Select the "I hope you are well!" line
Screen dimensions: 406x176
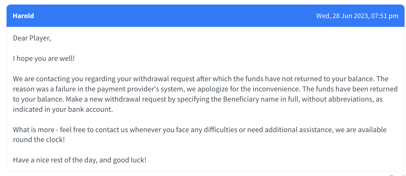click(44, 59)
